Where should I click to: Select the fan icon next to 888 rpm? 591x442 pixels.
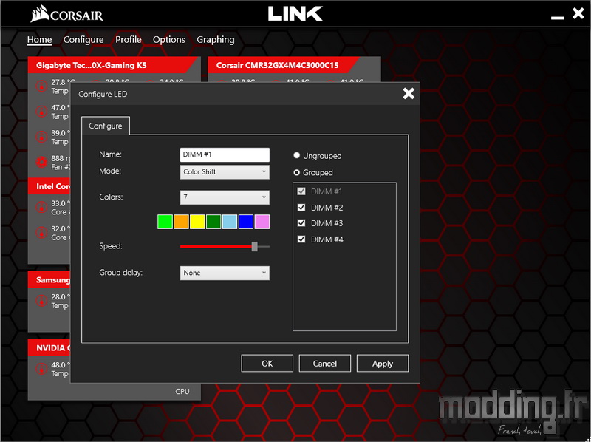41,162
